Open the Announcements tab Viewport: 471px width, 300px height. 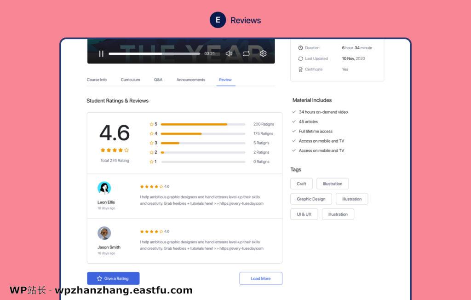[190, 79]
